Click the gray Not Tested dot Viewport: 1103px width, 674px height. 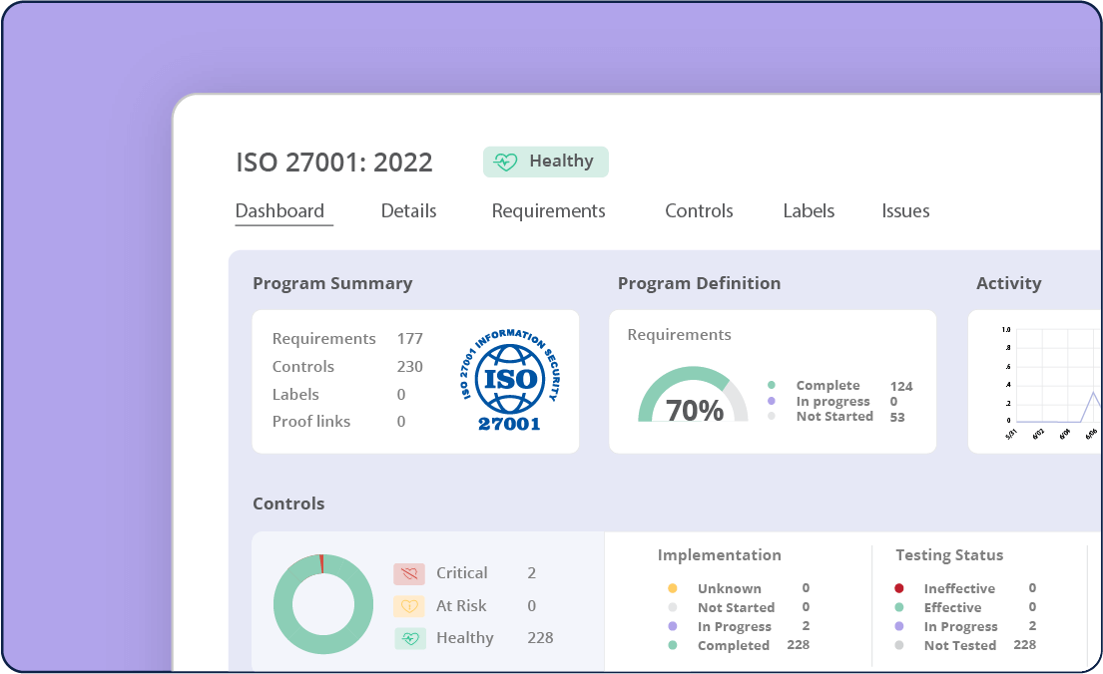point(899,645)
